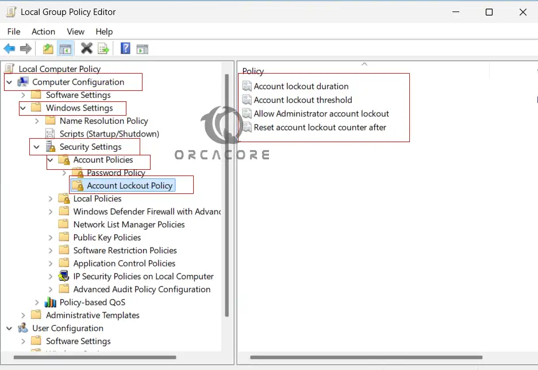The image size is (538, 370).
Task: Select Account lockout threshold policy
Action: coord(302,100)
